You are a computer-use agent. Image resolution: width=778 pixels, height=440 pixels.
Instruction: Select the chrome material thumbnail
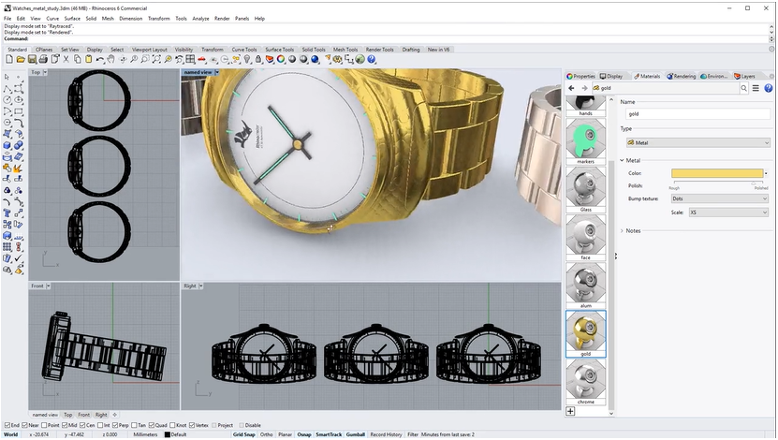tap(585, 380)
